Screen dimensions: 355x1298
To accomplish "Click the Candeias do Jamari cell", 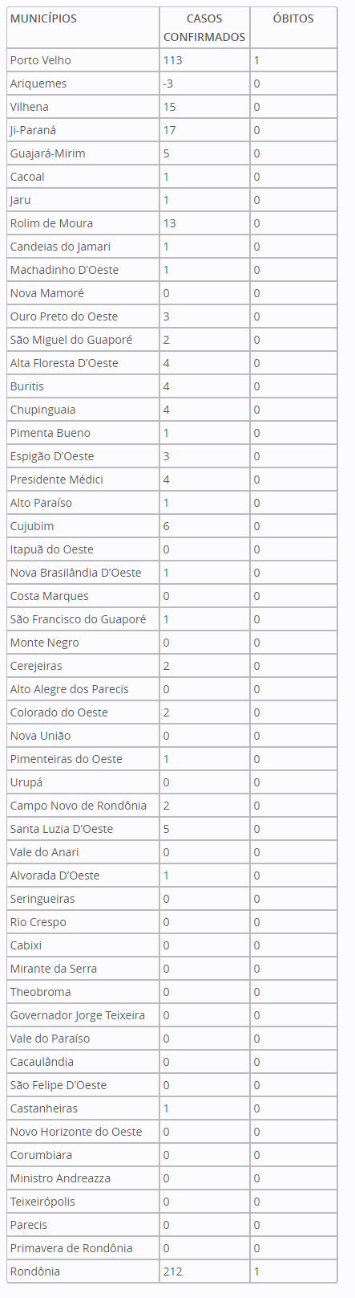I will tap(83, 247).
